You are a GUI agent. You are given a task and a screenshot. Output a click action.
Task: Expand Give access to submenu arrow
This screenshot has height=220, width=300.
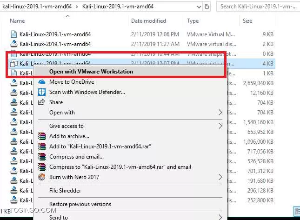click(220, 126)
